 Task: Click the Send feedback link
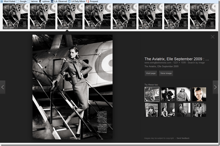tap(183, 138)
